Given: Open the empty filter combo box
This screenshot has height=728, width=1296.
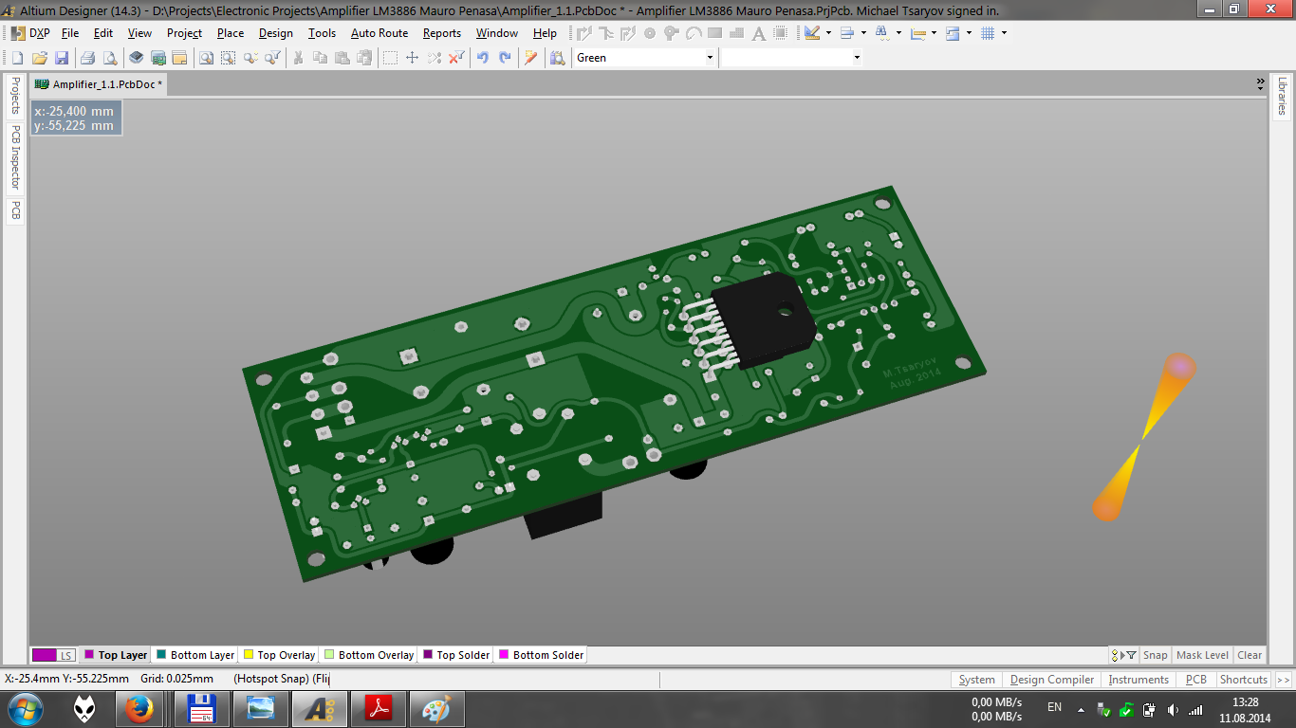Looking at the screenshot, I should tap(791, 58).
